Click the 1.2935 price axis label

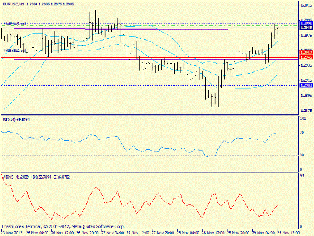click(x=306, y=65)
